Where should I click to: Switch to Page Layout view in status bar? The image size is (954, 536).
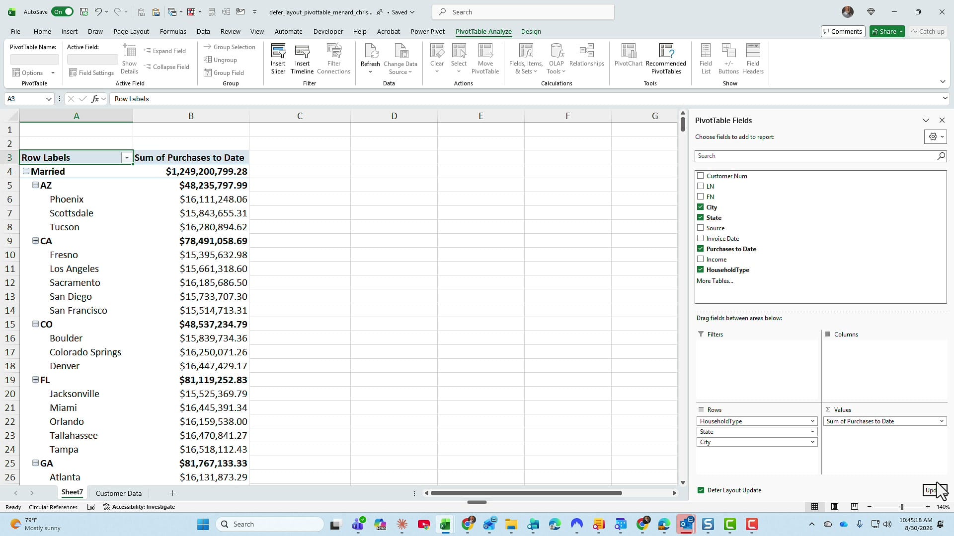click(835, 507)
